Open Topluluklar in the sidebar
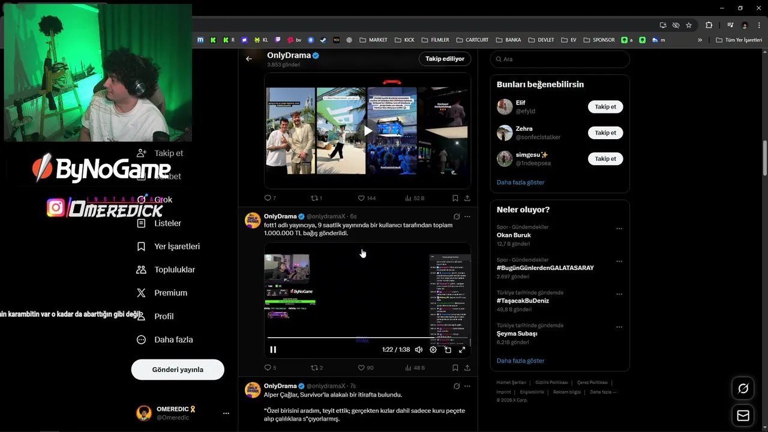 [x=166, y=270]
